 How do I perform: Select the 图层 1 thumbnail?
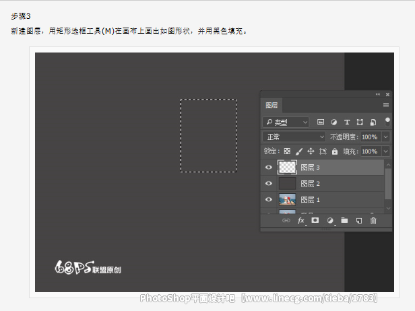pyautogui.click(x=287, y=199)
